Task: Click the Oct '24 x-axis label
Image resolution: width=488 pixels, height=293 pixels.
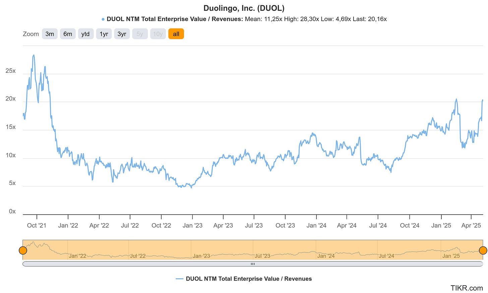Action: coord(410,225)
